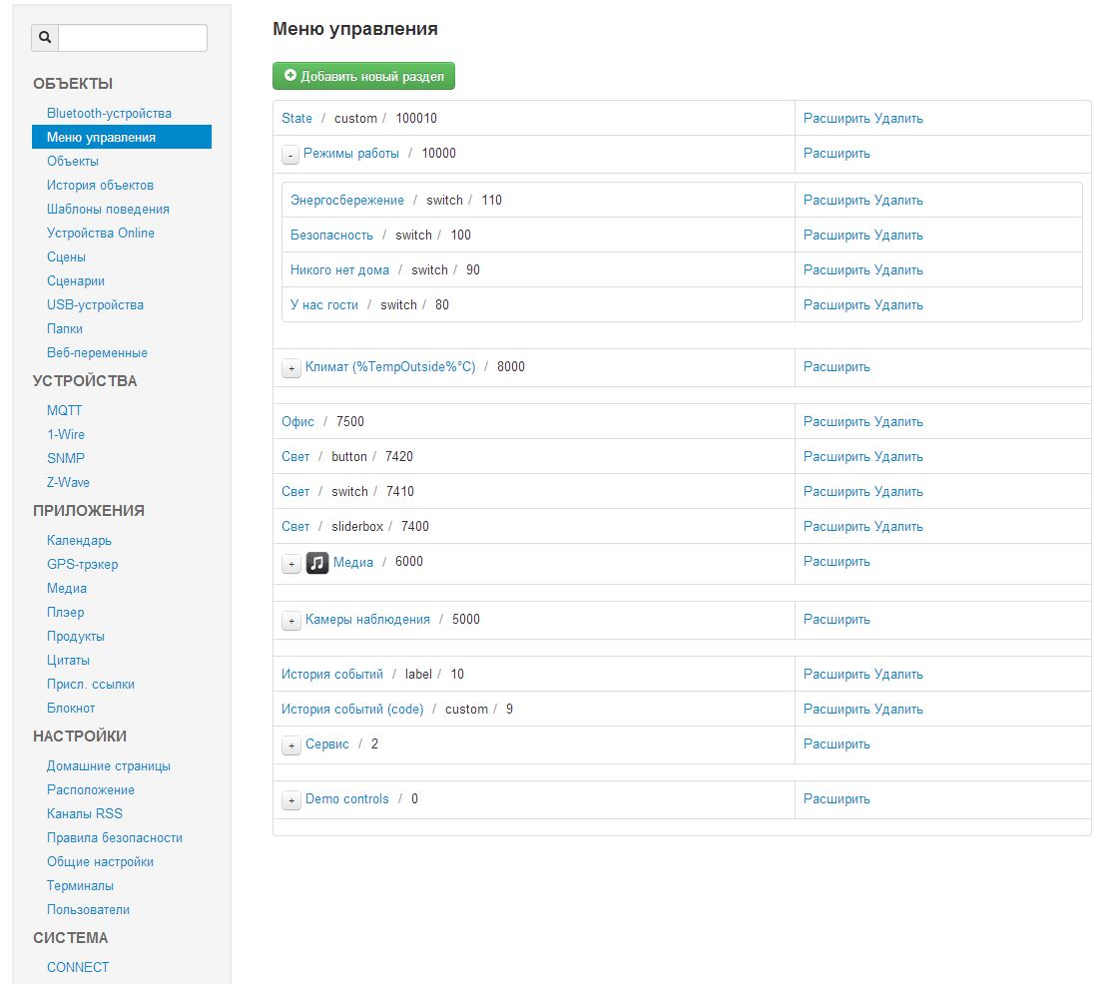Open Безопасность item link
Image resolution: width=1120 pixels, height=984 pixels.
click(x=331, y=236)
